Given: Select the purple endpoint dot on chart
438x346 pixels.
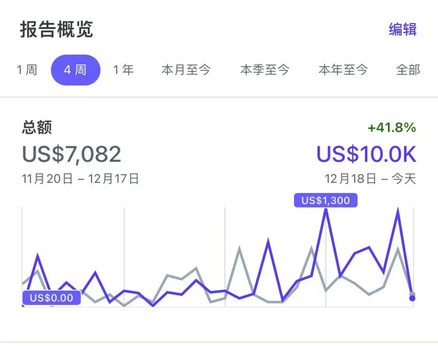Looking at the screenshot, I should pyautogui.click(x=412, y=298).
